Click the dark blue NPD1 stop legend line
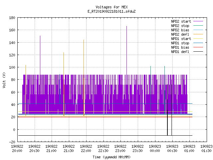This screenshot has width=213, height=160. click(198, 43)
